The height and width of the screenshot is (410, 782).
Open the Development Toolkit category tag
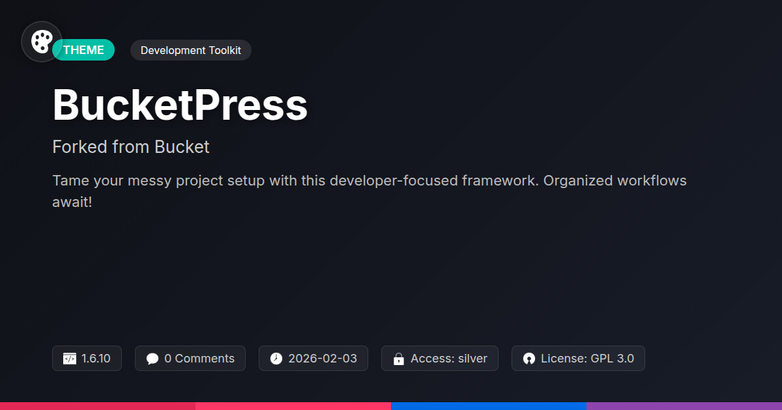click(190, 50)
